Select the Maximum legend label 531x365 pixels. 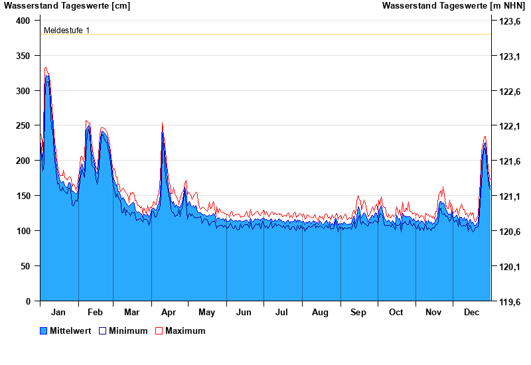[185, 331]
